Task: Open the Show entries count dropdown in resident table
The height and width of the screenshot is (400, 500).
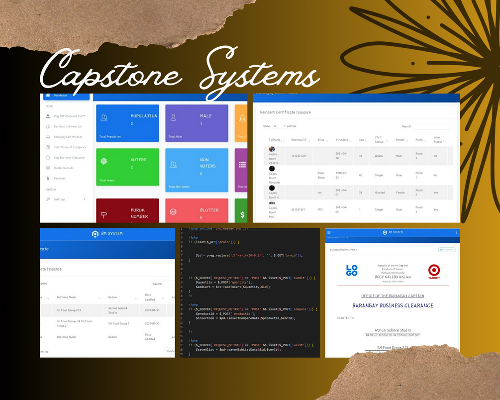Action: coord(279,126)
